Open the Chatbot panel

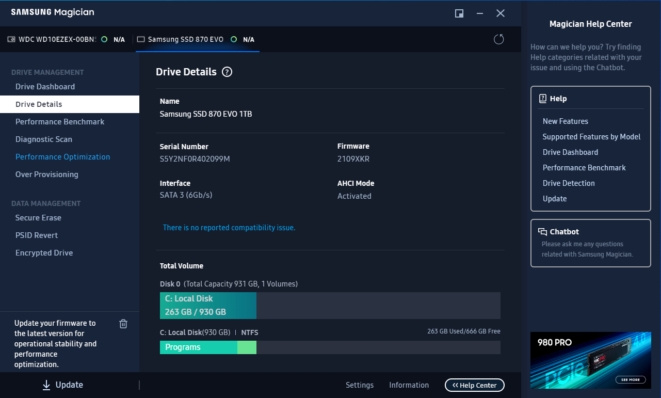(x=591, y=243)
